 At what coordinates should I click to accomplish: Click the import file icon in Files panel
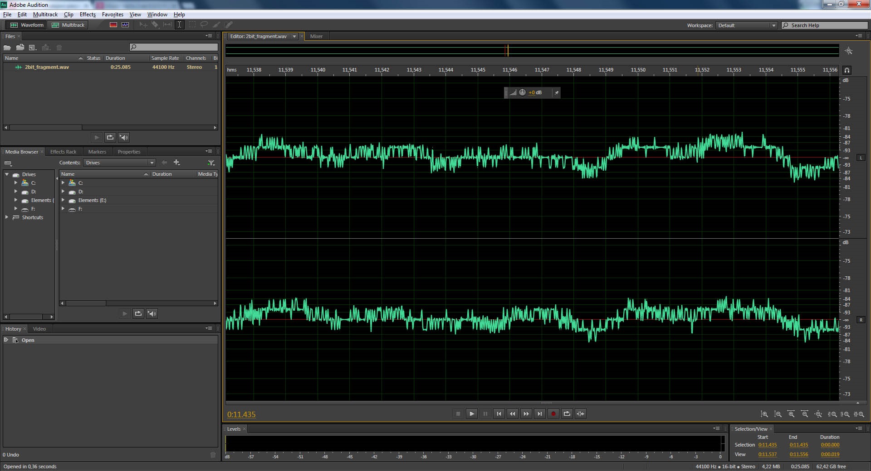[20, 48]
